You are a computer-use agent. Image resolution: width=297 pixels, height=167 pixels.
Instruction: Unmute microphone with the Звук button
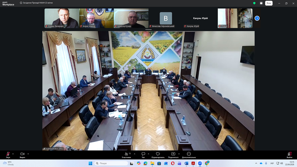[8, 155]
